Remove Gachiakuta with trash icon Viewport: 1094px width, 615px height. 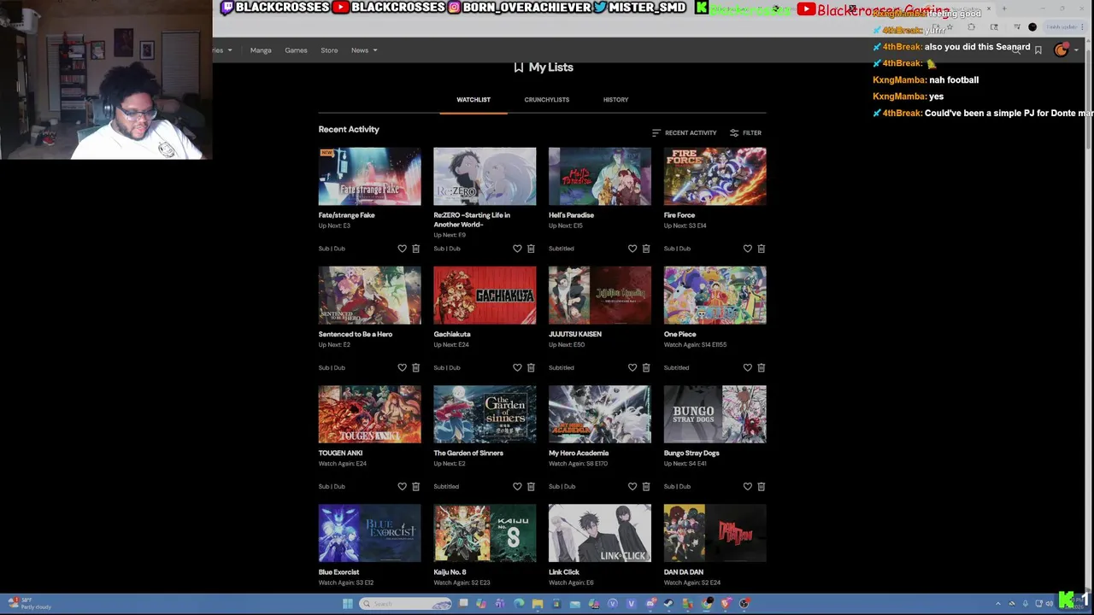click(x=531, y=367)
